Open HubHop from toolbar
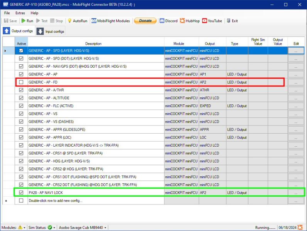This screenshot has width=307, height=231. click(x=190, y=21)
